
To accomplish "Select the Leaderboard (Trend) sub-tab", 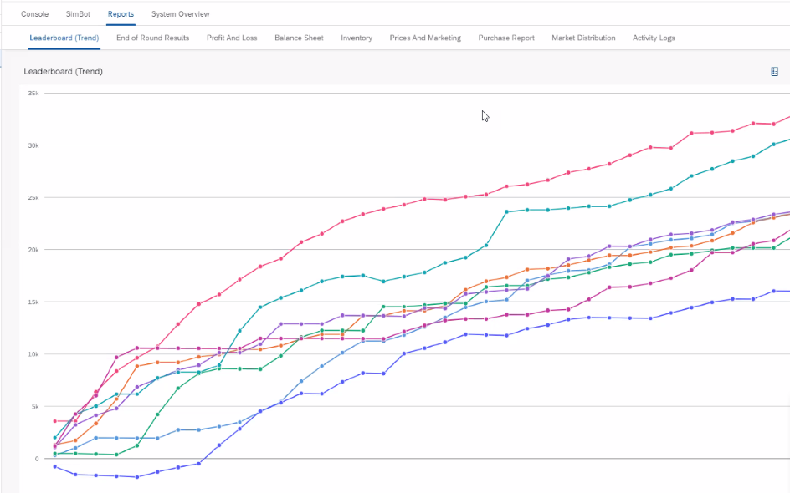I will tap(64, 38).
